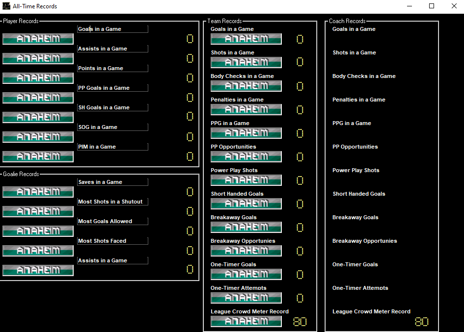Click the coach League Crowd Meter Record value
This screenshot has height=332, width=464.
[421, 322]
